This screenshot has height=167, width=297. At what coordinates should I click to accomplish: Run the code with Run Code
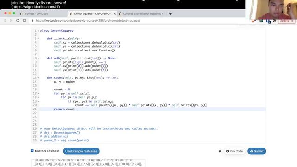pos(234,151)
